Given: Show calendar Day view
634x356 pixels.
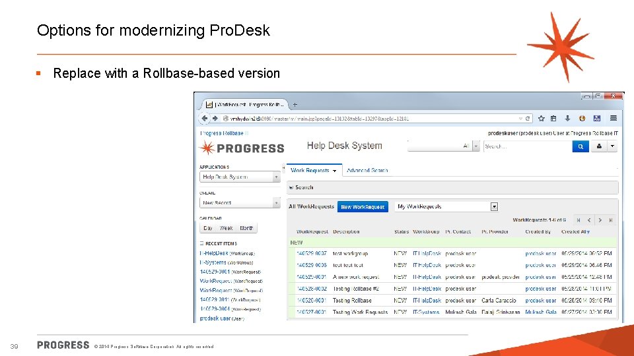Looking at the screenshot, I should [x=208, y=228].
